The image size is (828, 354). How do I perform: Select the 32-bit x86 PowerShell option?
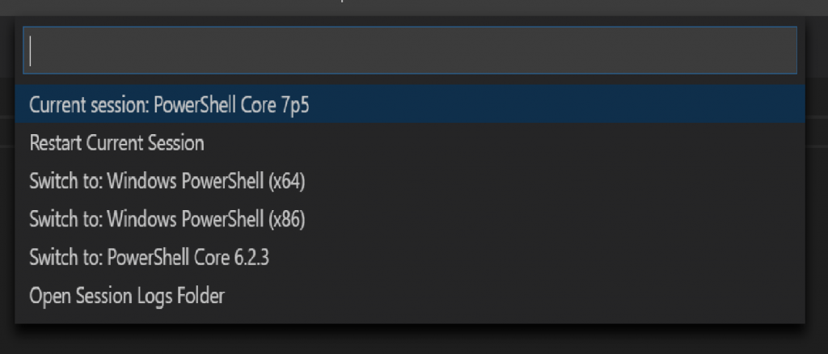pos(410,219)
